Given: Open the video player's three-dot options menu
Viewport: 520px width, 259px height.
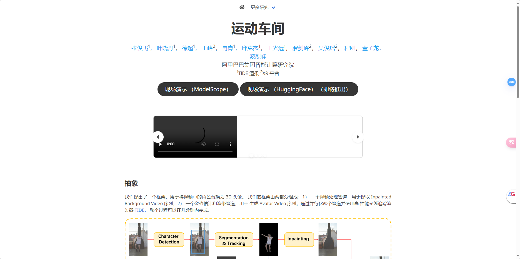Looking at the screenshot, I should click(x=230, y=144).
